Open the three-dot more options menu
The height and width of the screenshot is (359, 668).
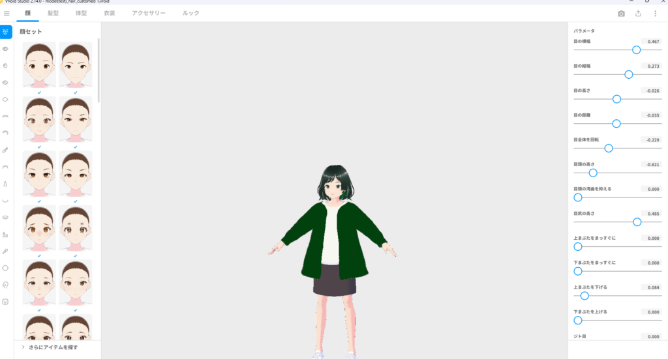[655, 14]
